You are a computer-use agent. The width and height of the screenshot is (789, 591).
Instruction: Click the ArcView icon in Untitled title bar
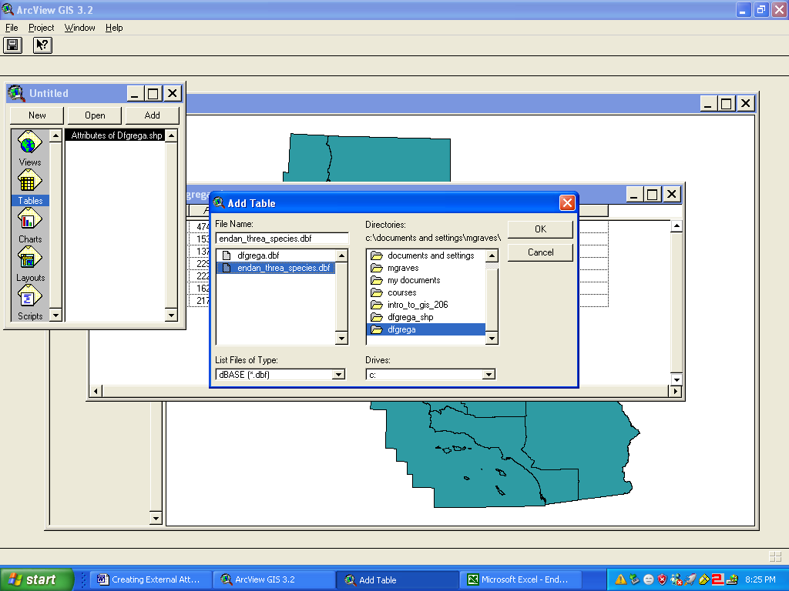click(16, 93)
